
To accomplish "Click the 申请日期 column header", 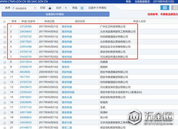I will click(49, 21).
